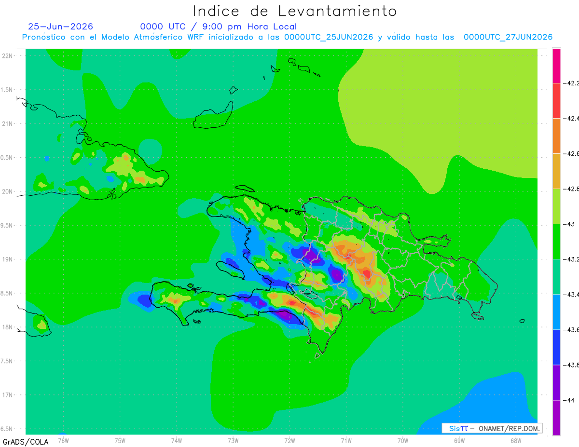The width and height of the screenshot is (579, 447).
Task: Pick the light blue legend swatch between -43.4 and -43.6
Action: [x=556, y=312]
